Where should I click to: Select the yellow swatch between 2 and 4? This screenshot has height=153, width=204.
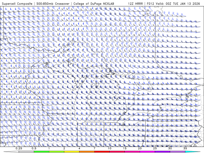72,152
